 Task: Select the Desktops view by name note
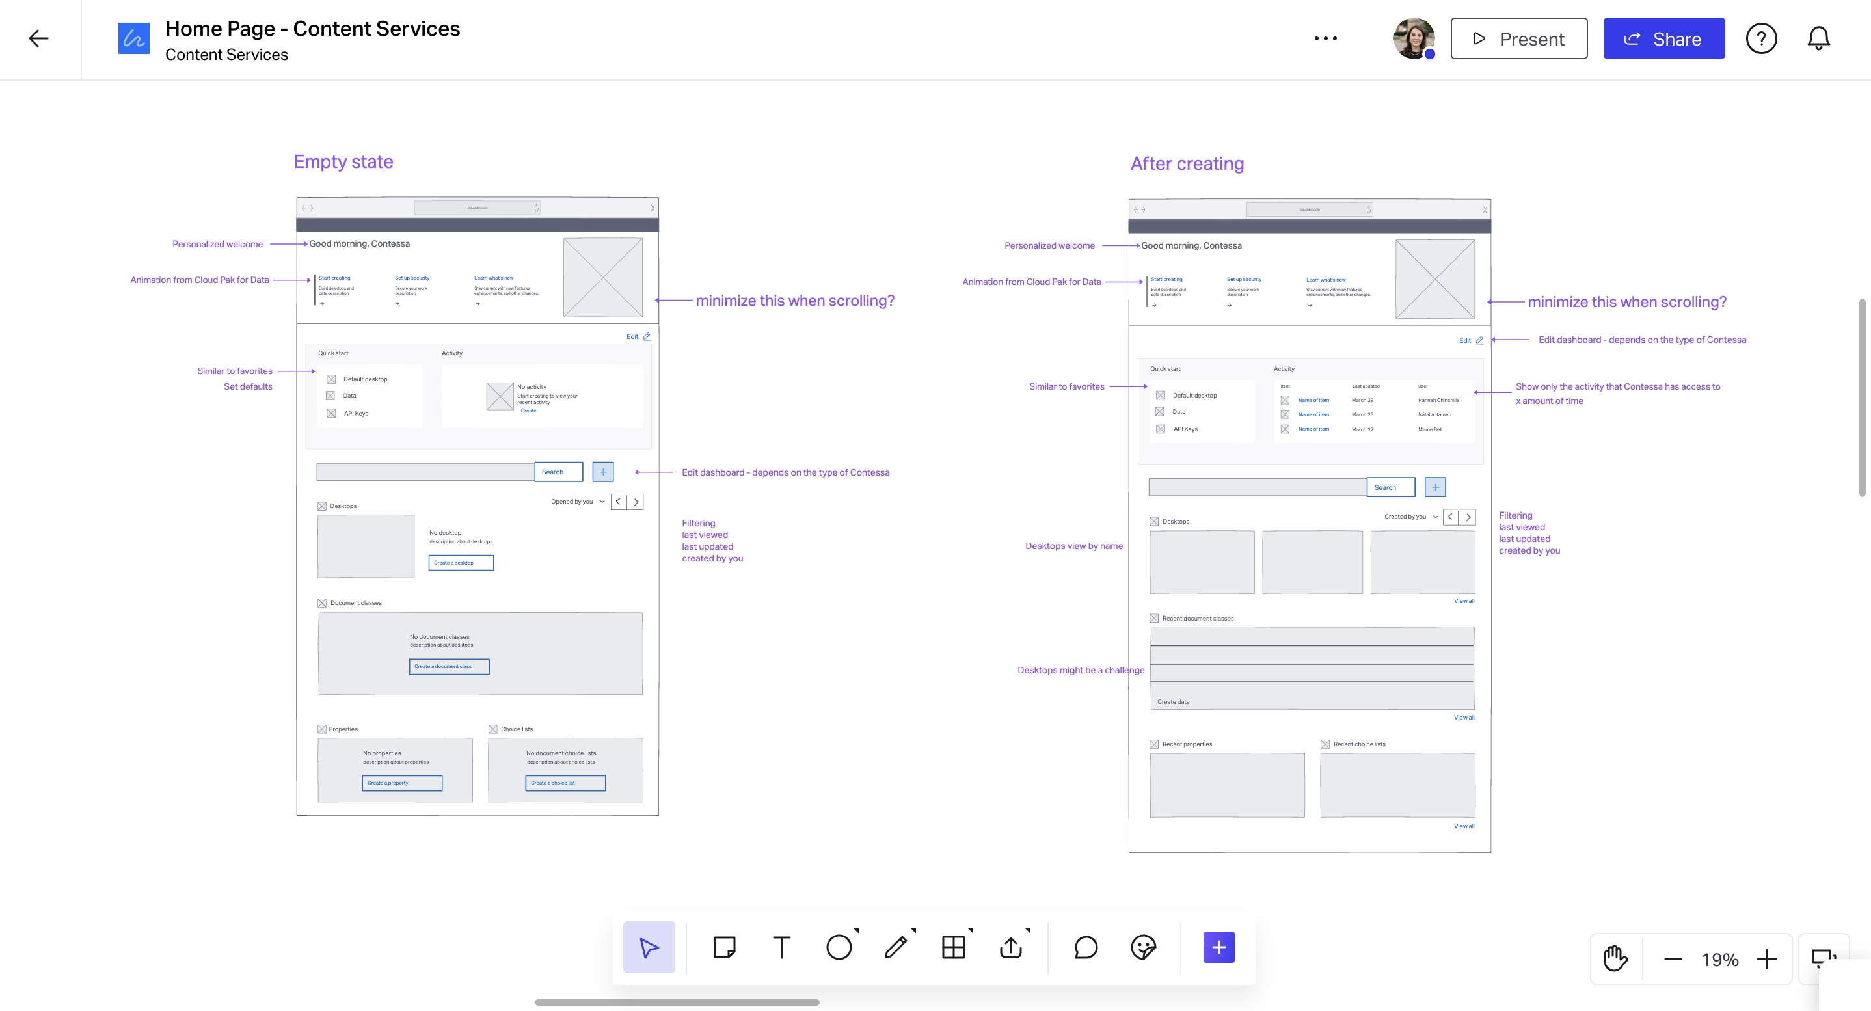tap(1073, 546)
